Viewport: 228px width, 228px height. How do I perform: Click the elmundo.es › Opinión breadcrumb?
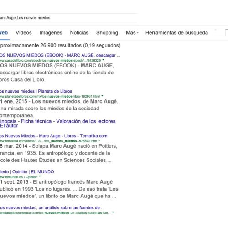19,177
